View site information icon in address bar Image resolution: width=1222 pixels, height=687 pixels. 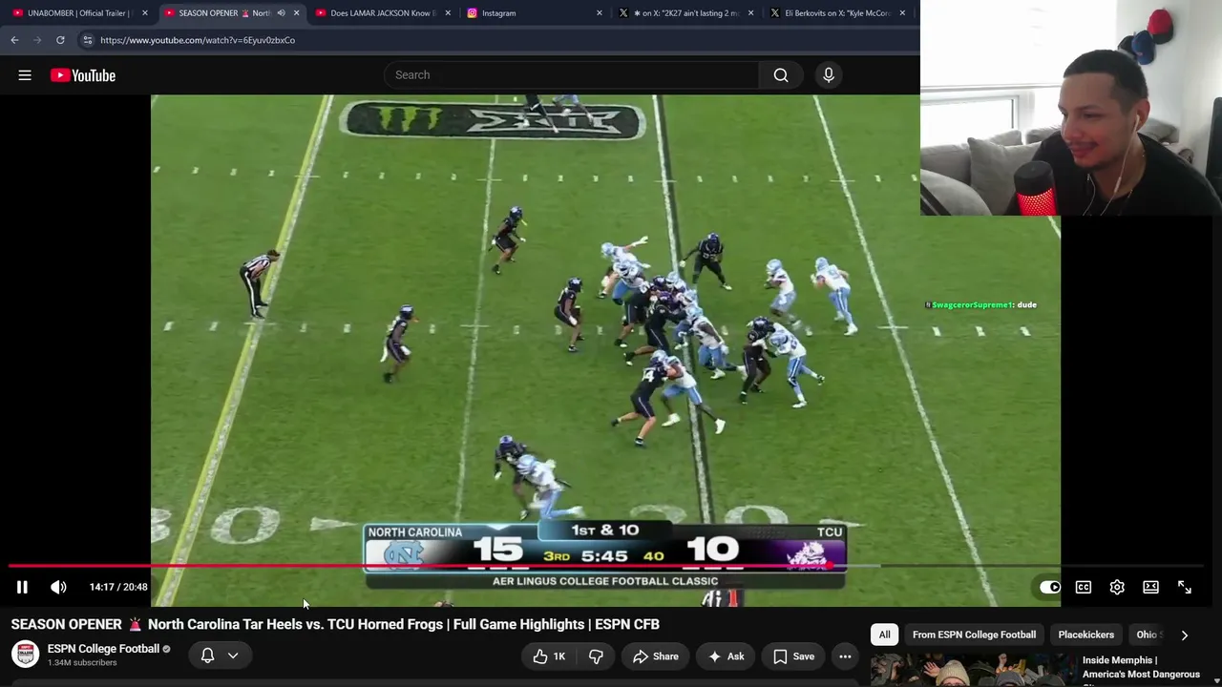(87, 40)
